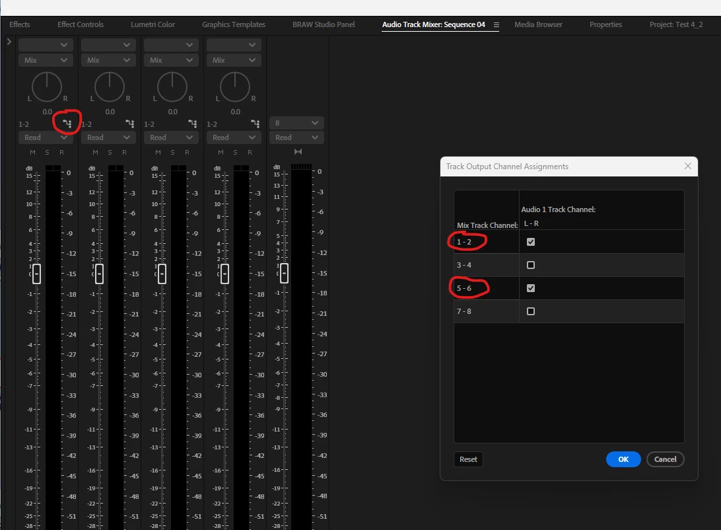This screenshot has width=721, height=530.
Task: Enable record on the fourth audio track
Action: point(250,152)
